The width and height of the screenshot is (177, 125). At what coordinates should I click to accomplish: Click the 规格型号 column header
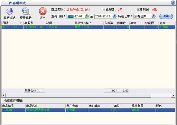(143, 106)
